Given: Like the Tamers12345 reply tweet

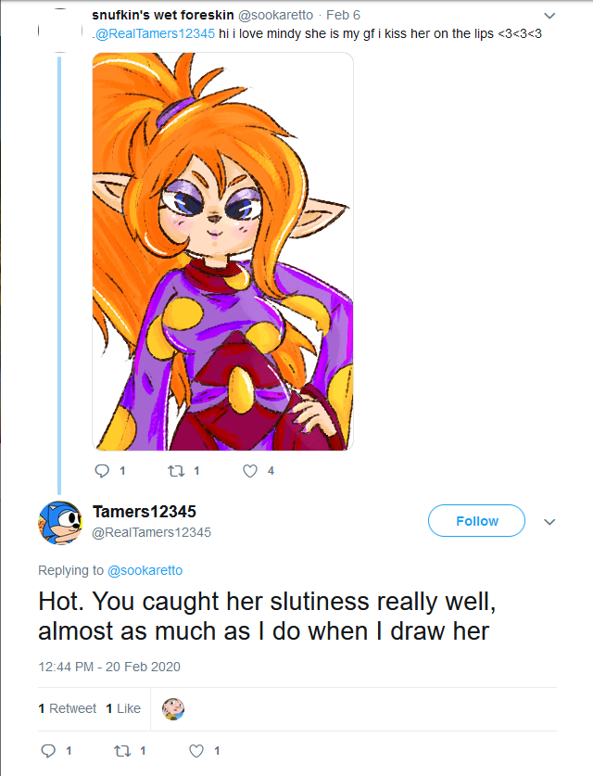Looking at the screenshot, I should click(x=196, y=750).
